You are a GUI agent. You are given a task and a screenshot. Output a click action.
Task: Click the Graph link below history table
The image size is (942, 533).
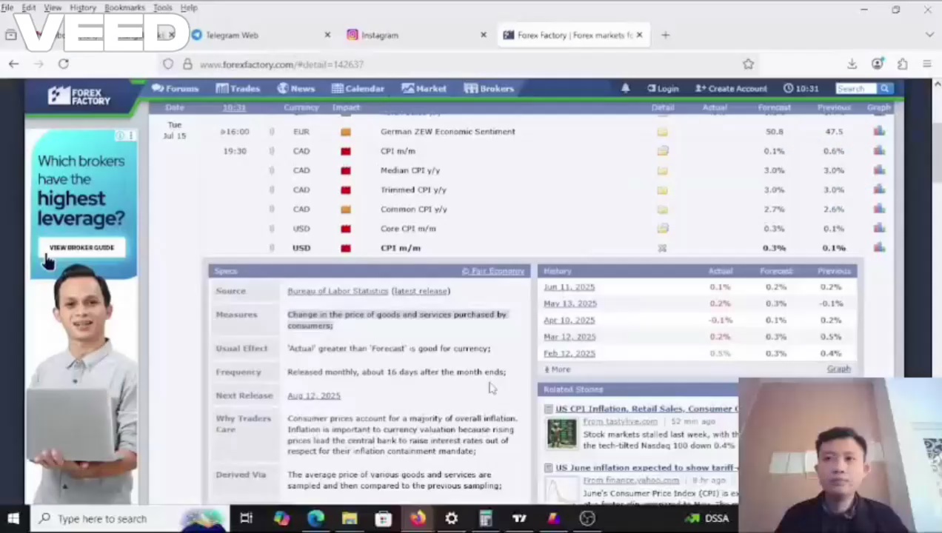pos(838,369)
